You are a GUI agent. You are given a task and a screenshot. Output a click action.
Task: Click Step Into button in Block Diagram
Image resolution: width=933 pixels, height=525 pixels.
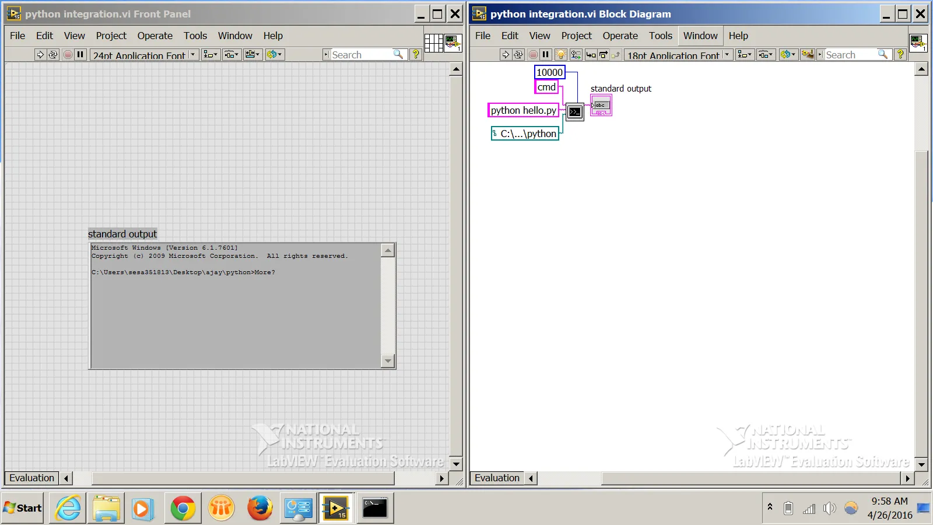(591, 54)
